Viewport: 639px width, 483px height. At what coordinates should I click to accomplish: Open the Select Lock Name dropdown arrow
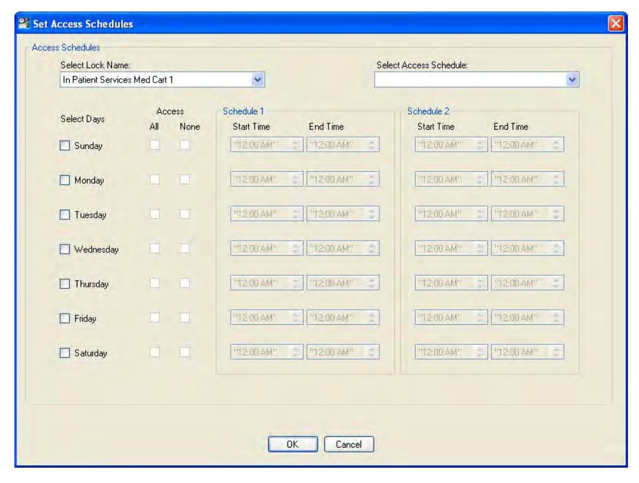(x=258, y=80)
